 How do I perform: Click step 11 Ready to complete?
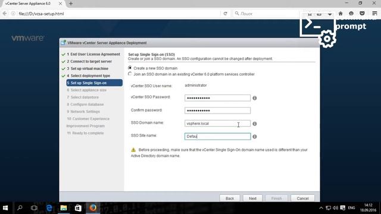tap(85, 133)
